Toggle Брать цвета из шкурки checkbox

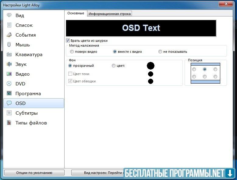[x=68, y=41]
